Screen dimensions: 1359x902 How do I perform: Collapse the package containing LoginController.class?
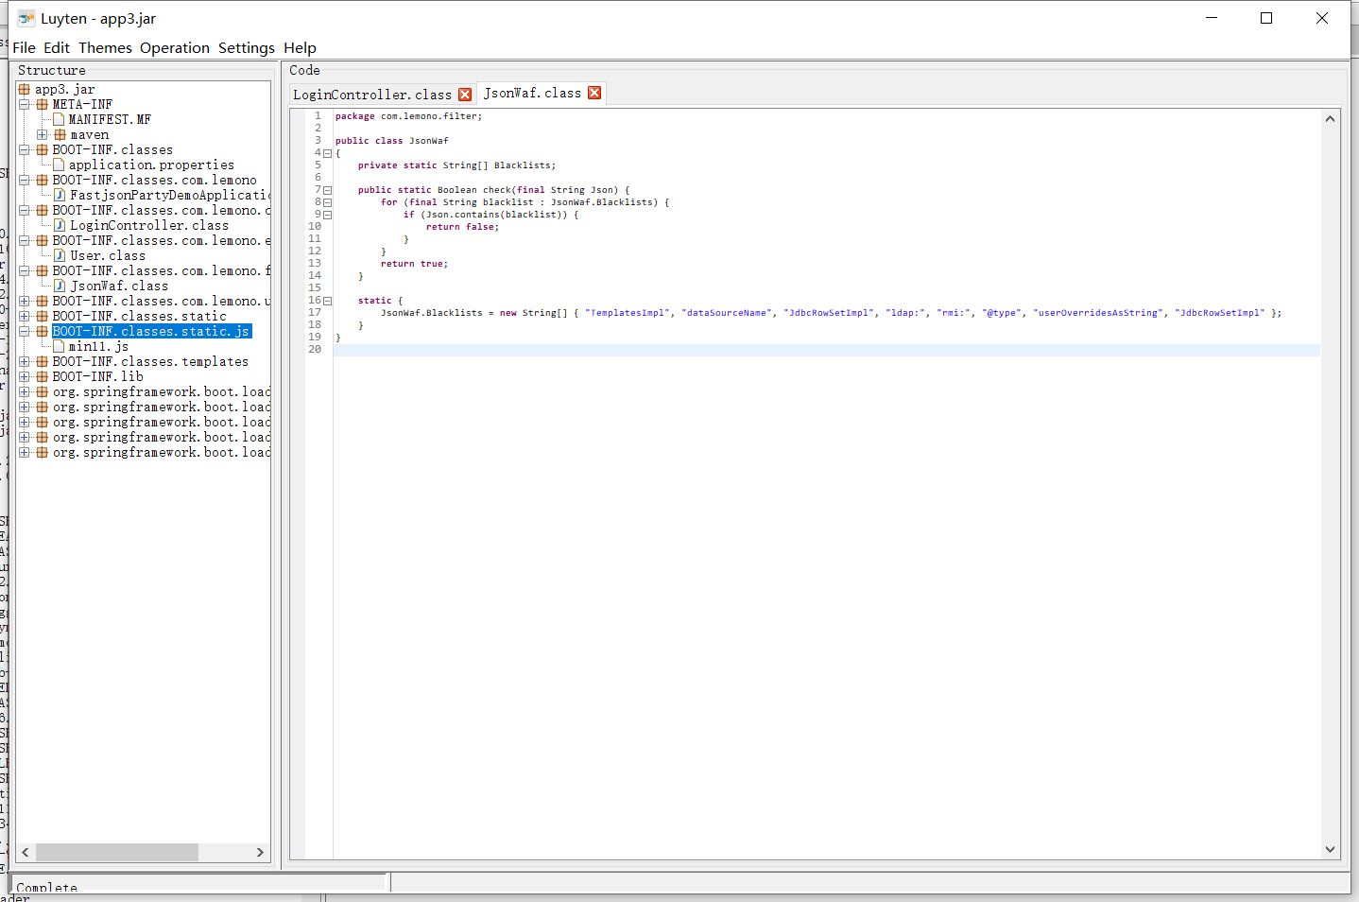25,210
